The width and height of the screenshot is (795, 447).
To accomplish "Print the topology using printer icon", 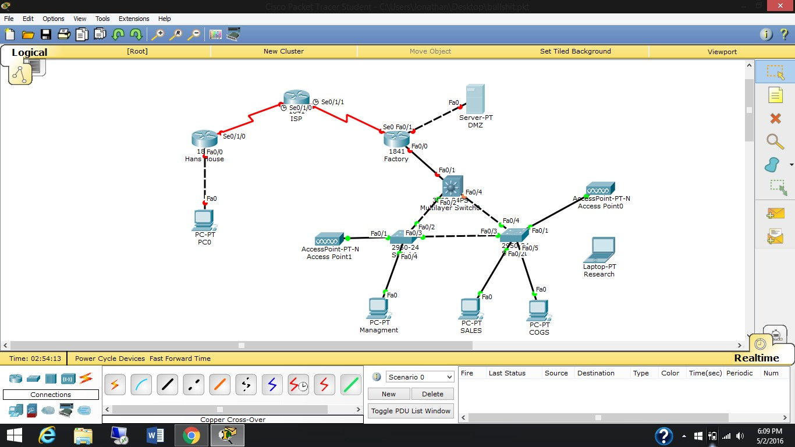I will pyautogui.click(x=64, y=34).
